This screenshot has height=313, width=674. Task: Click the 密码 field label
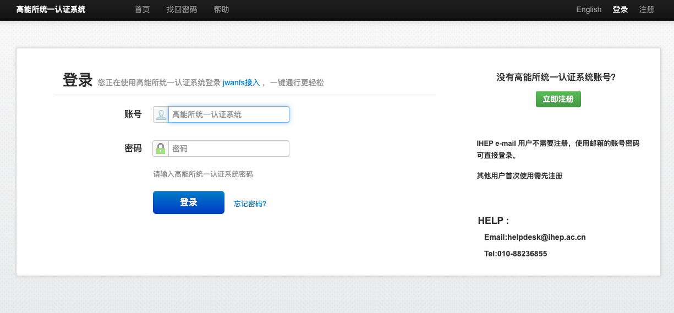tap(133, 149)
